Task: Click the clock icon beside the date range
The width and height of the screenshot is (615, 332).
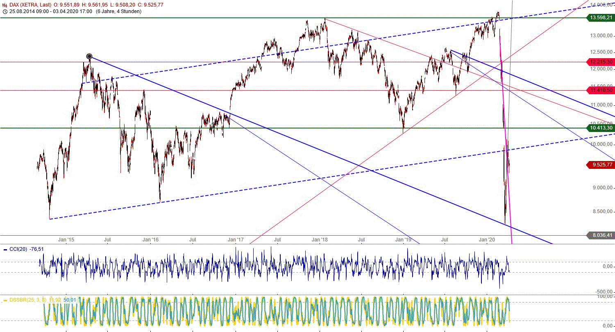Action: click(x=5, y=11)
